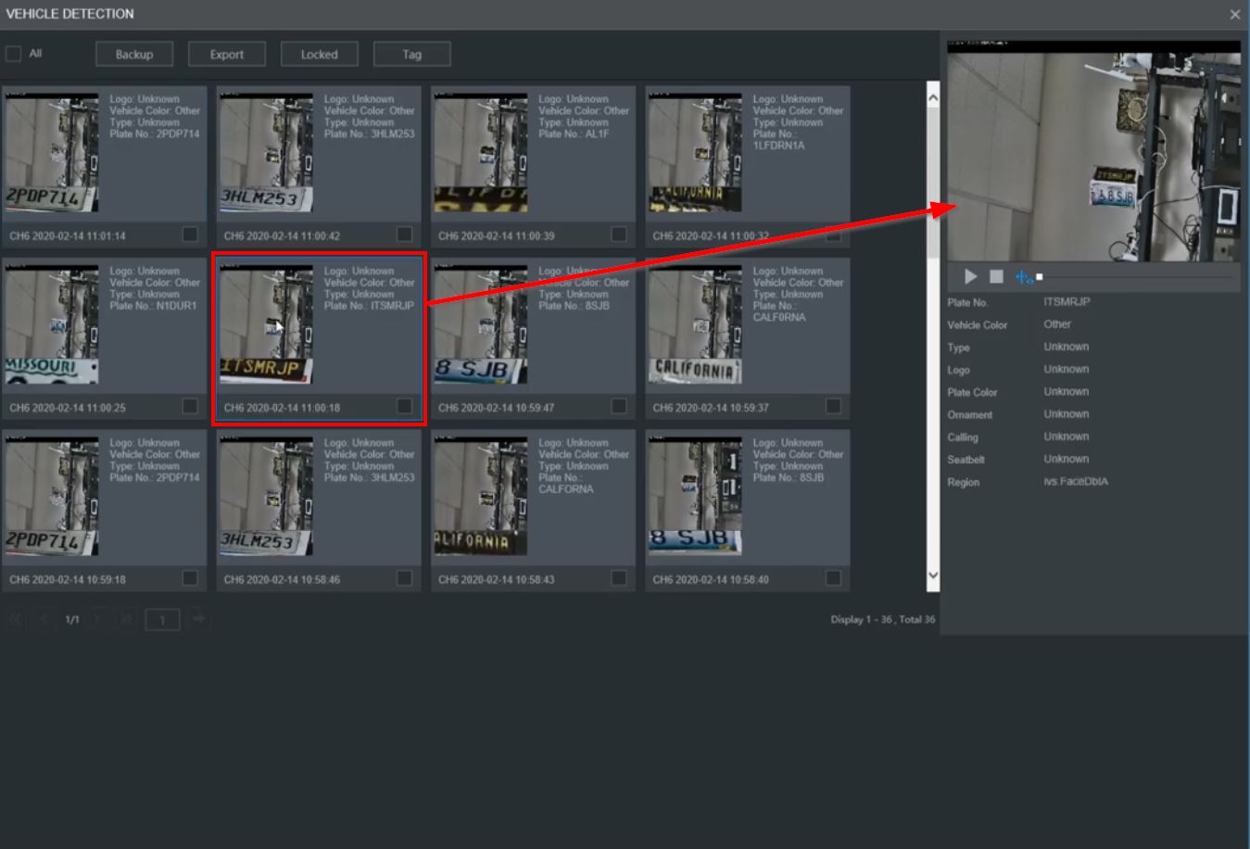Image resolution: width=1250 pixels, height=849 pixels.
Task: Enable the All selection checkbox
Action: click(x=13, y=53)
